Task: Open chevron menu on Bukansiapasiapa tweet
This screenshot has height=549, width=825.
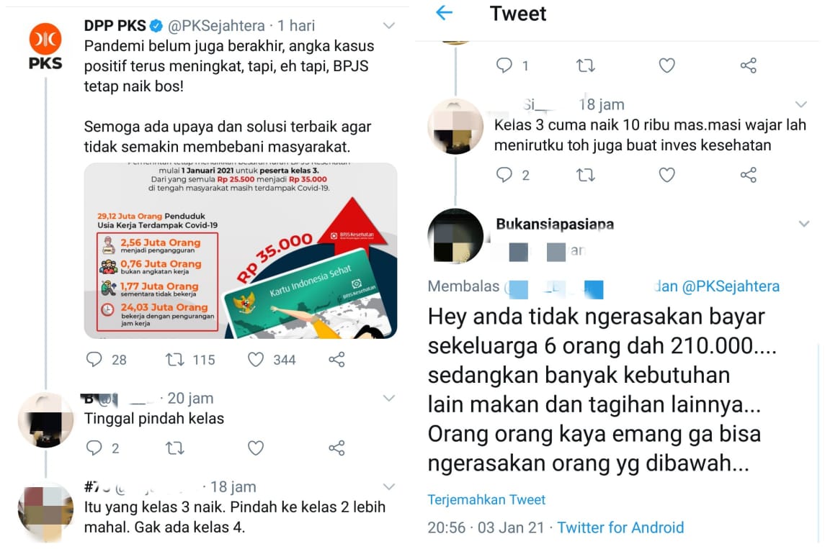Action: [x=804, y=224]
